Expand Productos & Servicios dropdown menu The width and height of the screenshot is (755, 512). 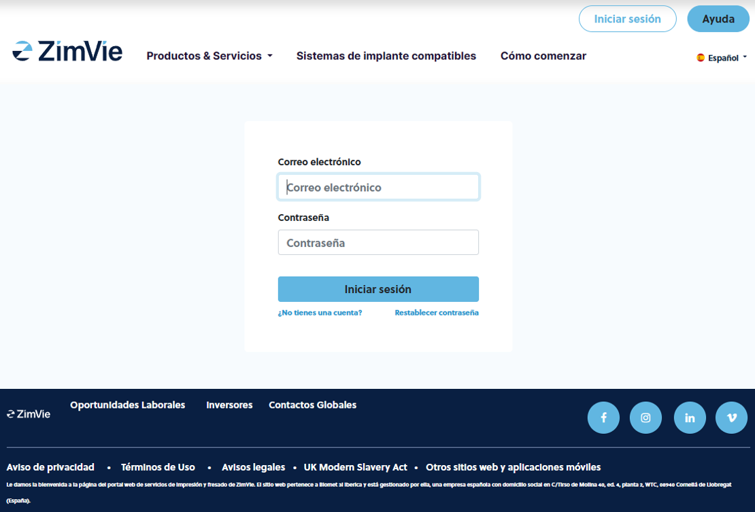209,56
